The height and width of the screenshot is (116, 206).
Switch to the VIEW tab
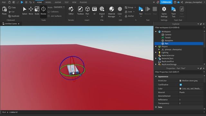coord(74,2)
